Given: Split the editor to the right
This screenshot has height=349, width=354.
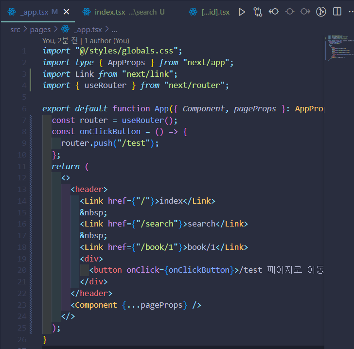Looking at the screenshot, I should [337, 12].
